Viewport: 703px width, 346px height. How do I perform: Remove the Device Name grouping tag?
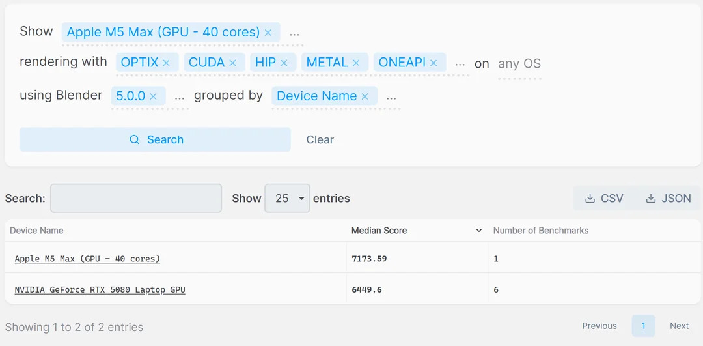(x=365, y=96)
